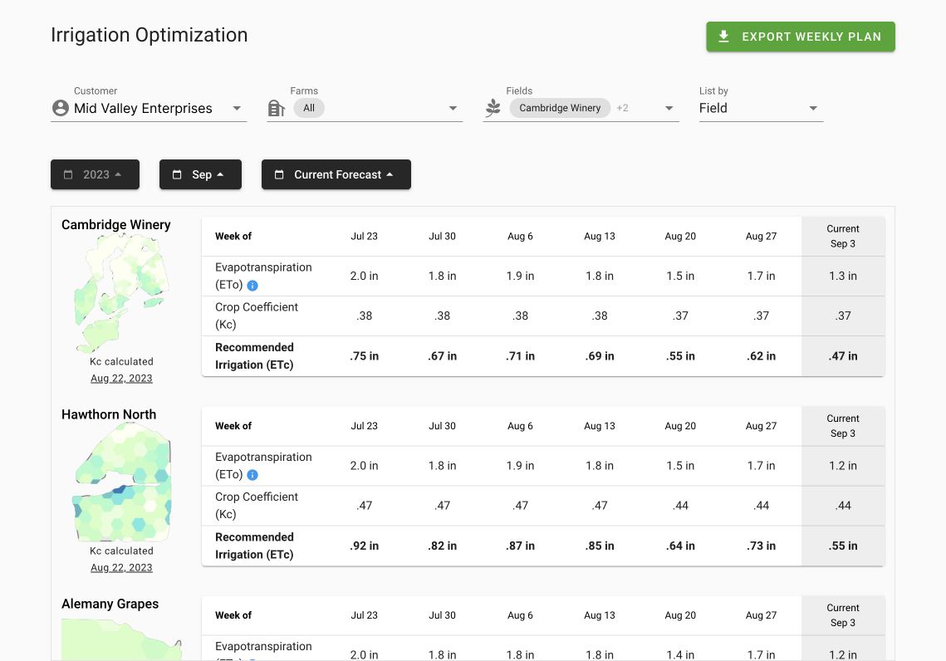Image resolution: width=946 pixels, height=661 pixels.
Task: Click the customer account person icon
Action: [61, 108]
